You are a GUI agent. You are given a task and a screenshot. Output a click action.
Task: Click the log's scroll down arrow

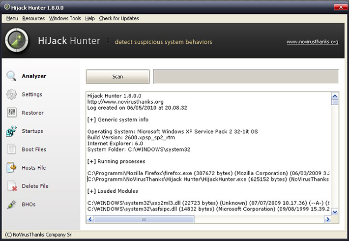click(335, 212)
